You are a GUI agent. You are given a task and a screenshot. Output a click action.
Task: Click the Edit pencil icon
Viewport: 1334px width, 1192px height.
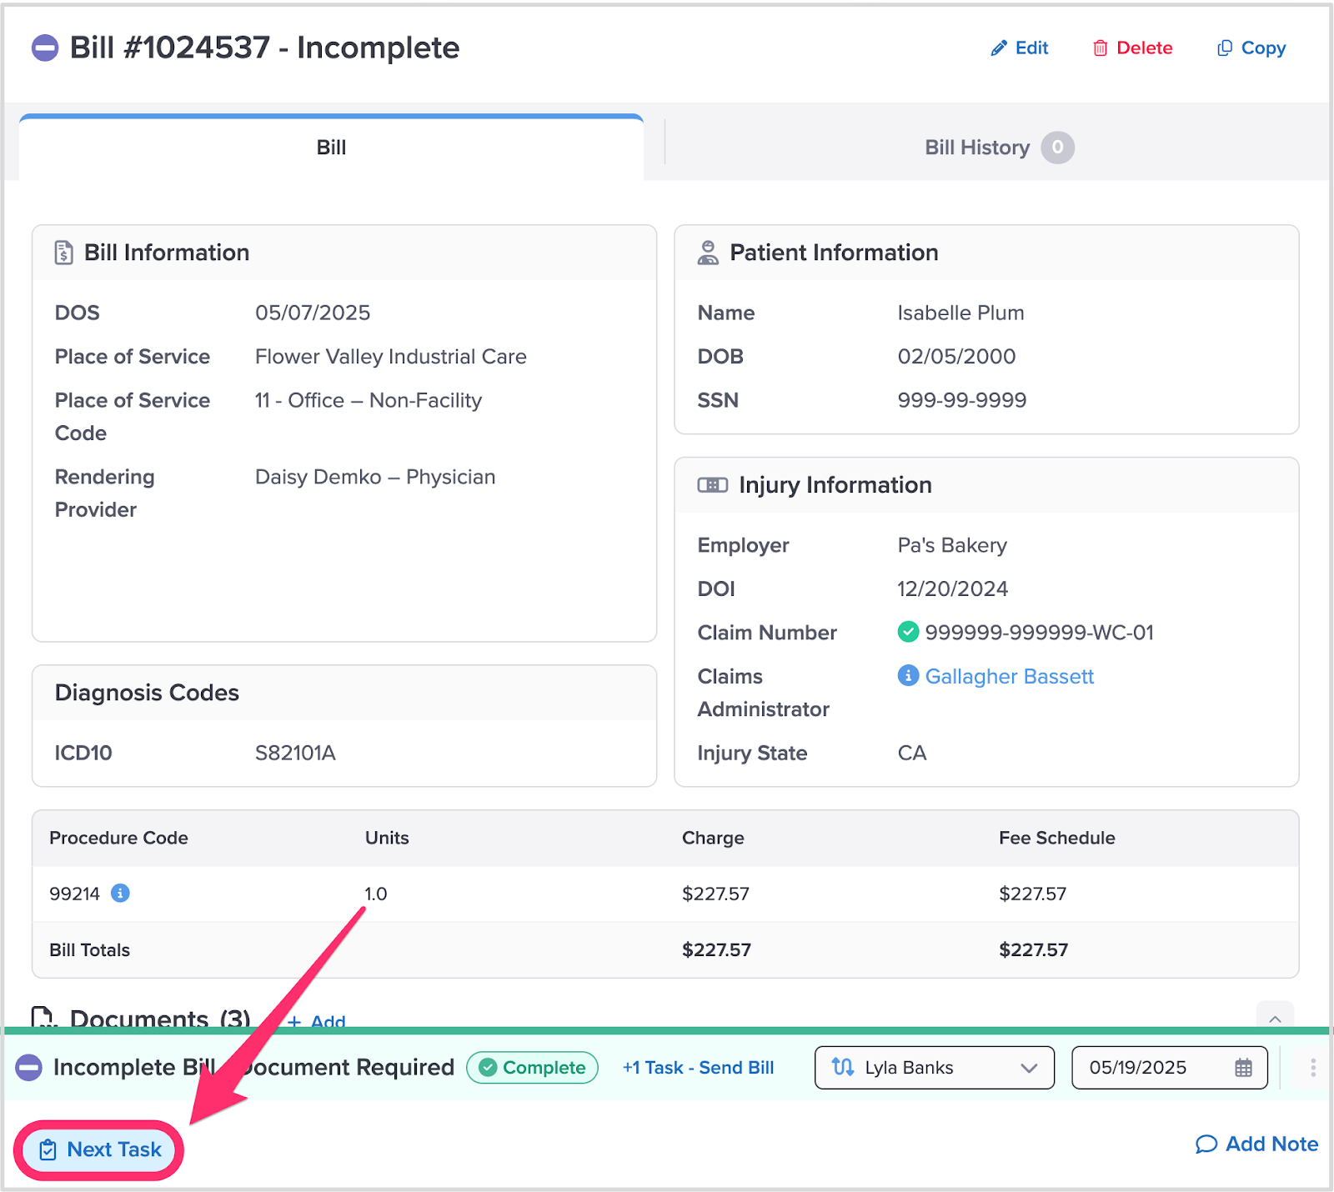998,48
